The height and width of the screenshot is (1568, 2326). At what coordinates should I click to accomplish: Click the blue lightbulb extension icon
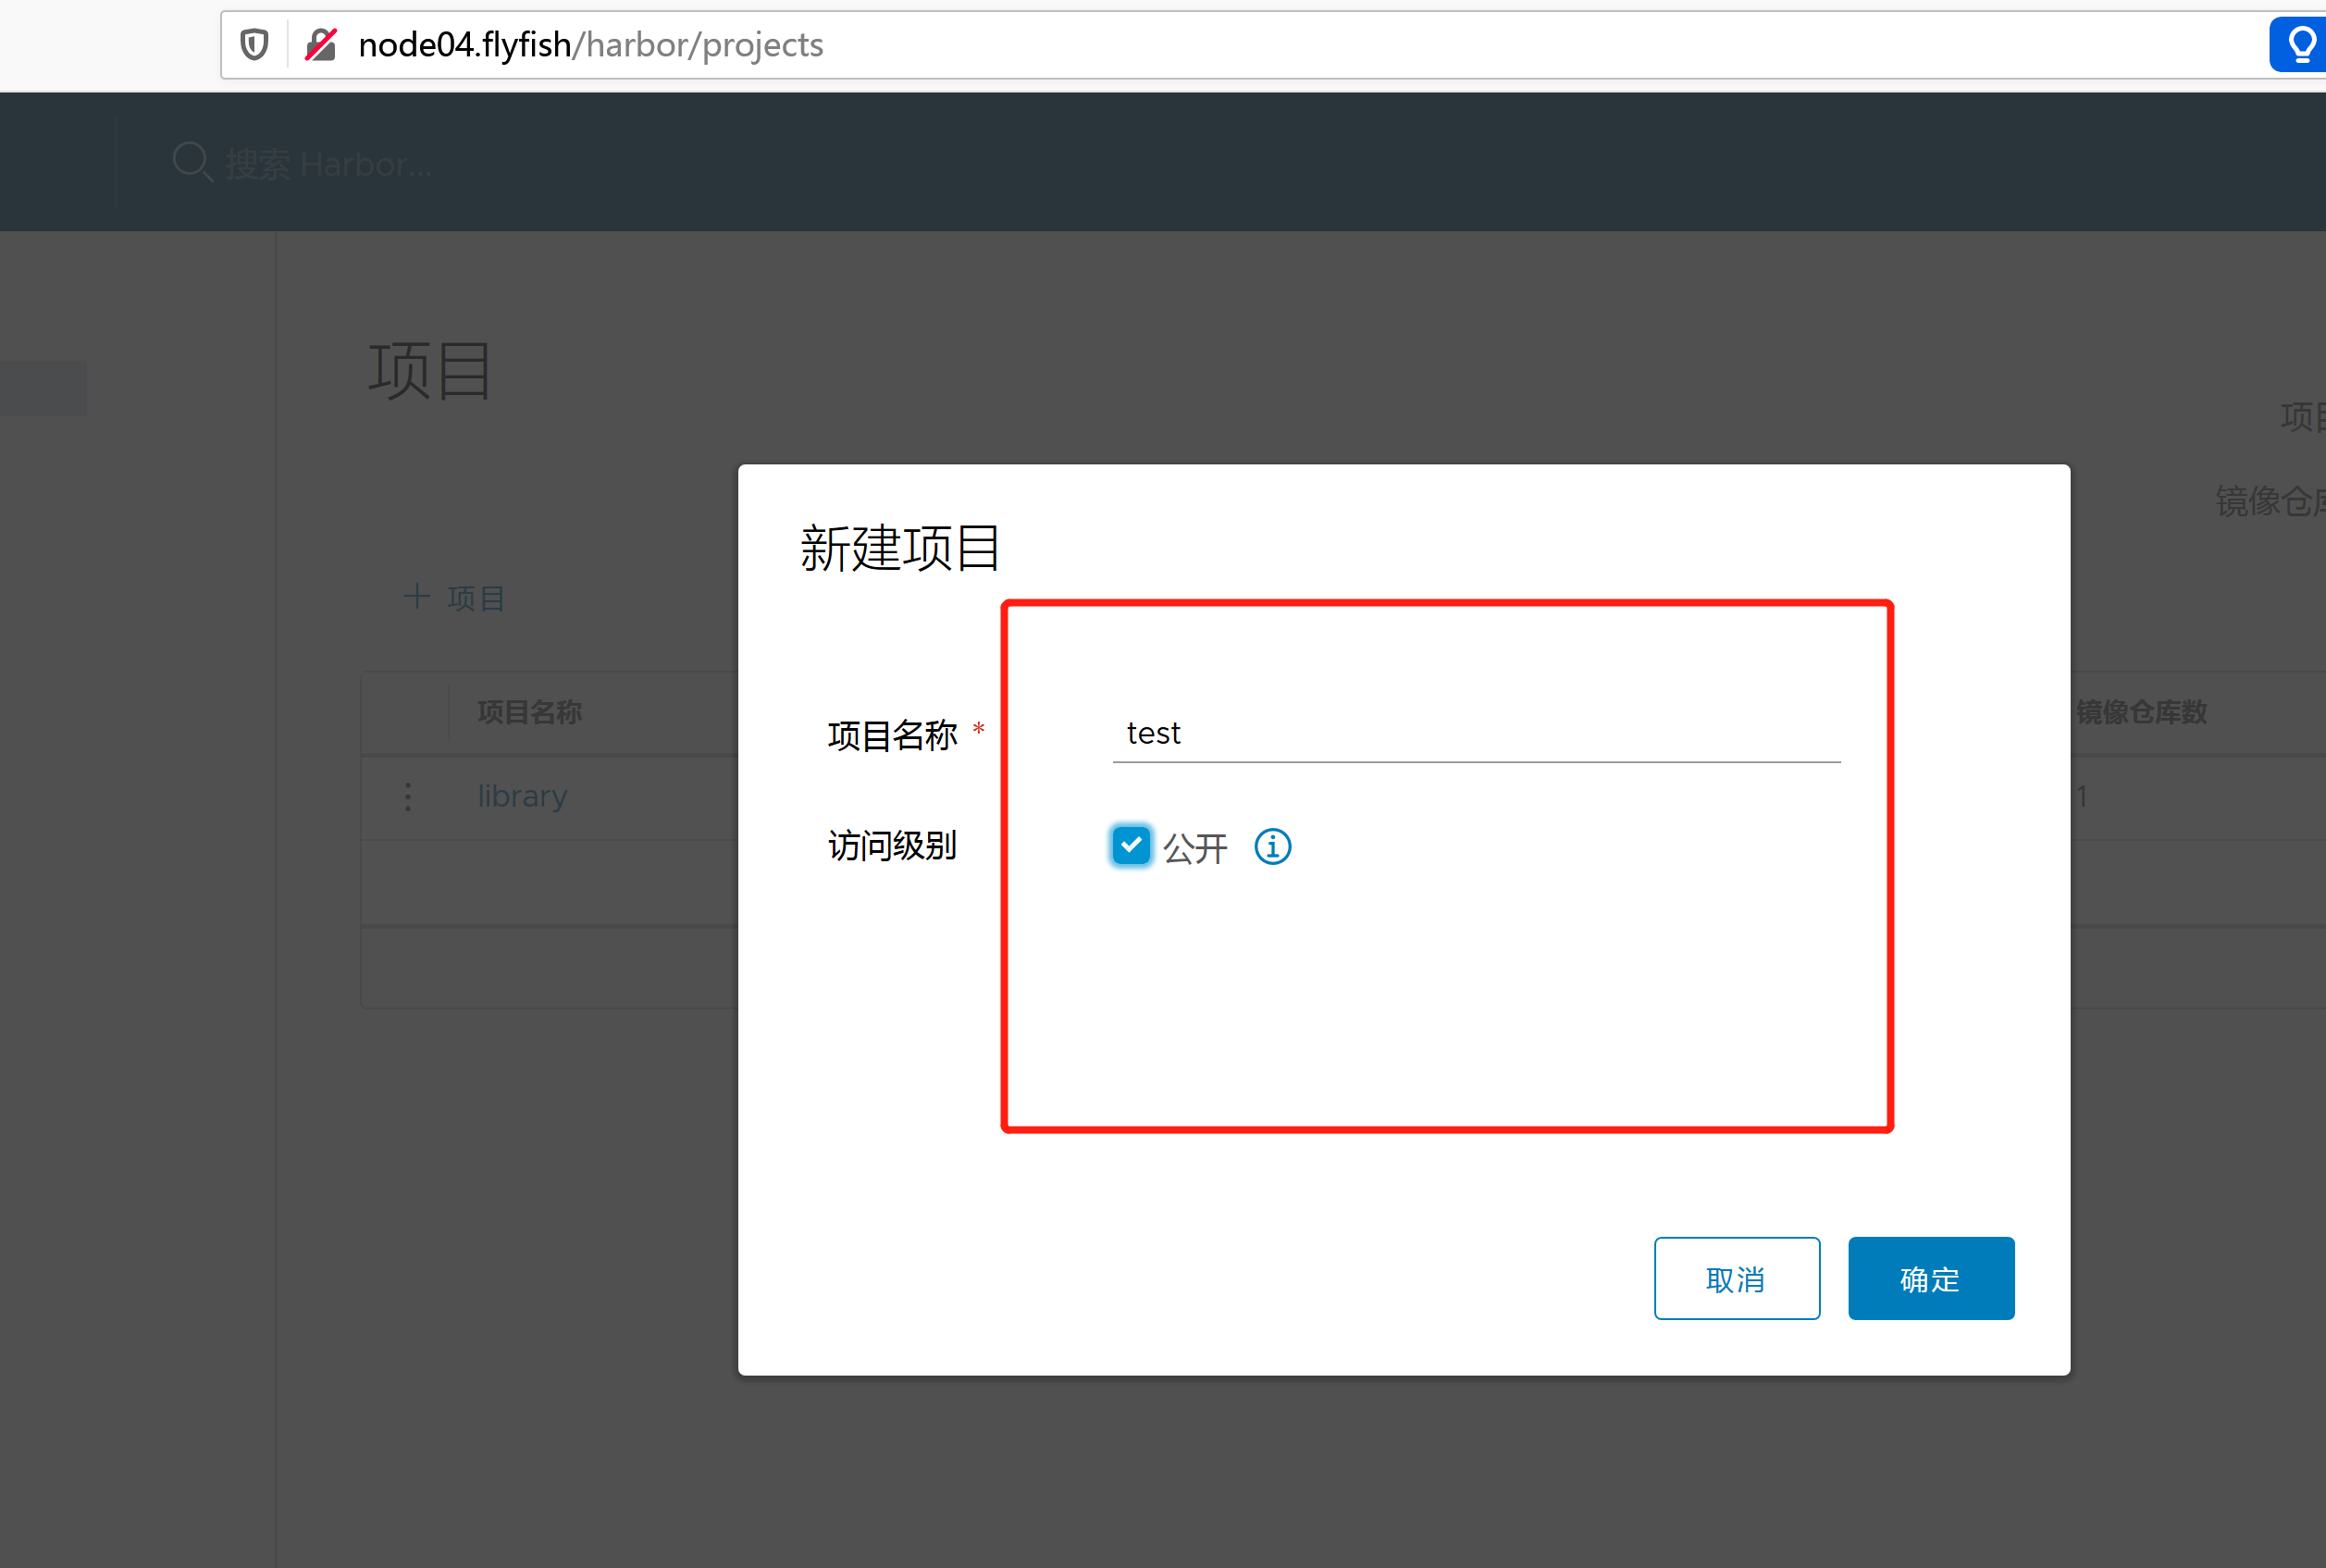tap(2301, 45)
